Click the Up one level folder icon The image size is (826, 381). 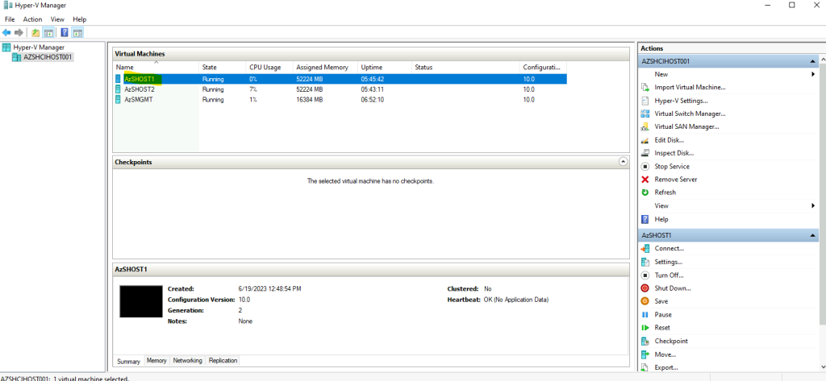point(35,33)
